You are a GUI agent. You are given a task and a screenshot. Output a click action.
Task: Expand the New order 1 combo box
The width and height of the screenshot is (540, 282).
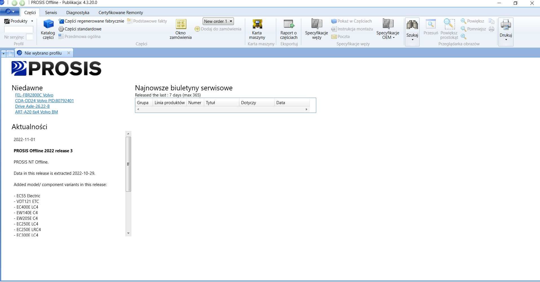[x=218, y=21]
